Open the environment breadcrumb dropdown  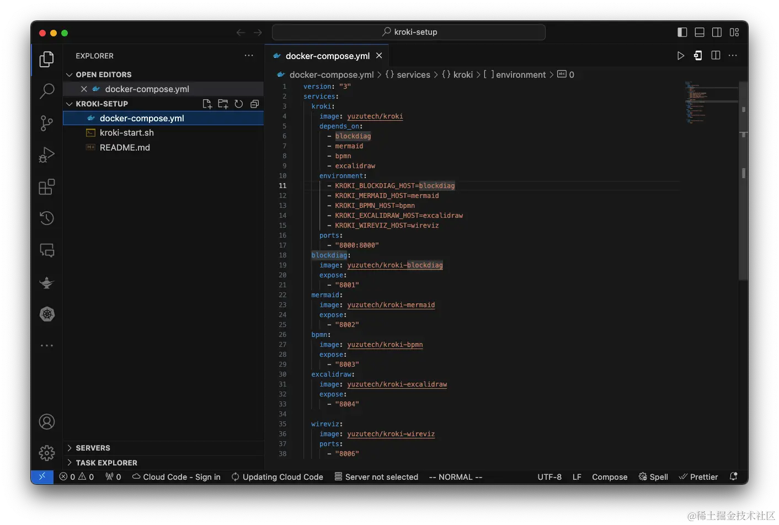pyautogui.click(x=515, y=74)
